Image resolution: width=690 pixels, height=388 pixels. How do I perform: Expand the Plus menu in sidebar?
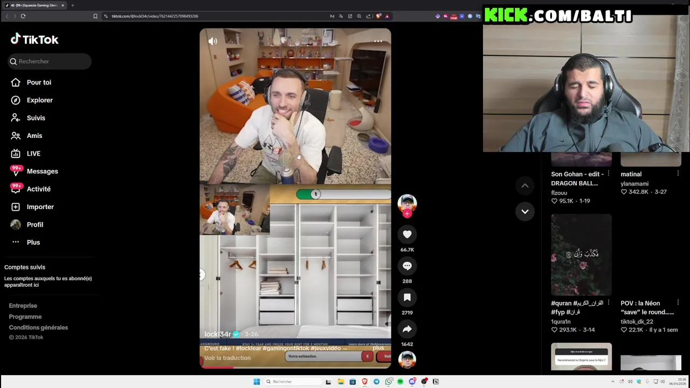[x=26, y=242]
